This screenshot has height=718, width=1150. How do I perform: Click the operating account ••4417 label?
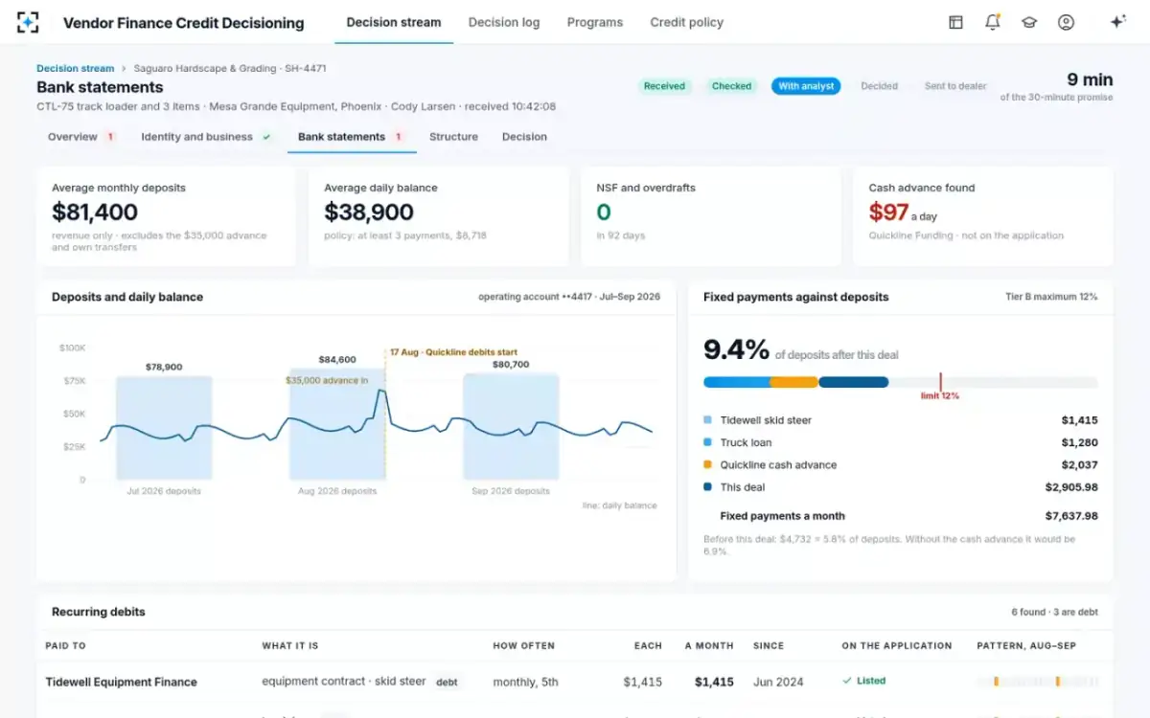click(569, 297)
